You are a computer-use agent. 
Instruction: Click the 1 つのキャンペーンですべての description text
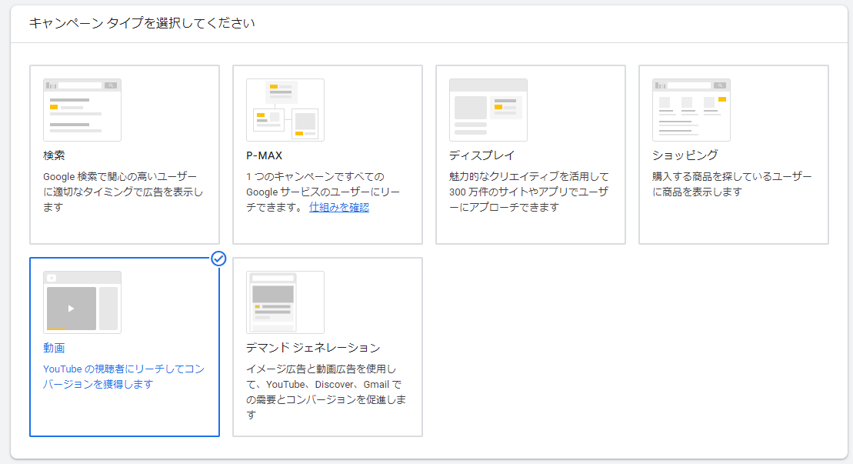coord(323,192)
